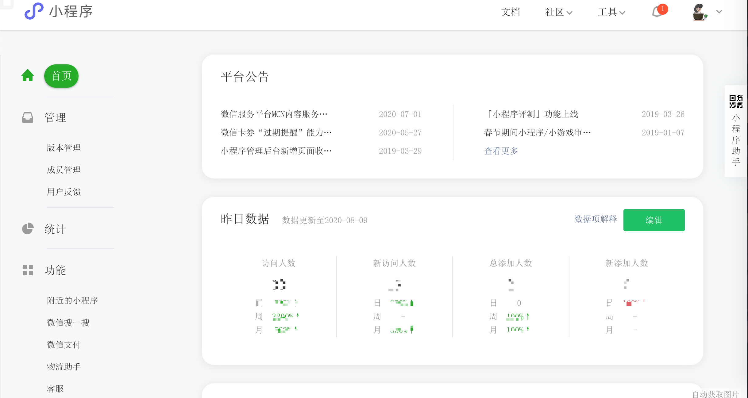Open 微信支付

coord(64,345)
